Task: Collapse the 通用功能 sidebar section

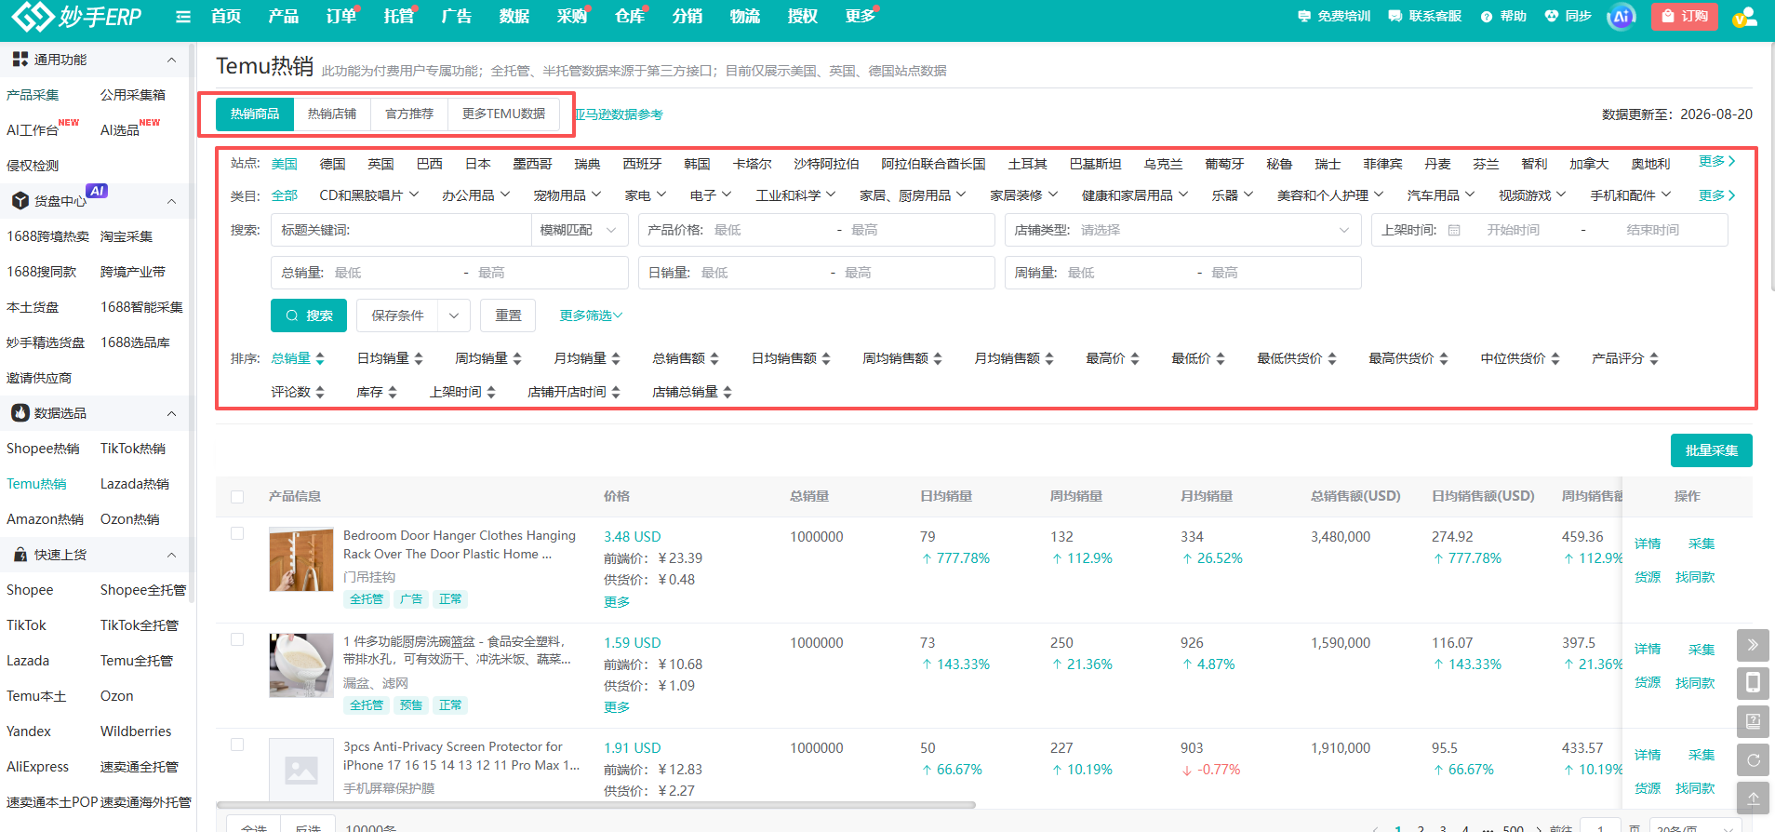Action: tap(171, 60)
